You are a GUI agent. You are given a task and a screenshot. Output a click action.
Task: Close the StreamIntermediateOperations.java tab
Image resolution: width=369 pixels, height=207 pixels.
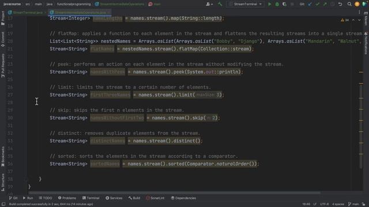109,12
